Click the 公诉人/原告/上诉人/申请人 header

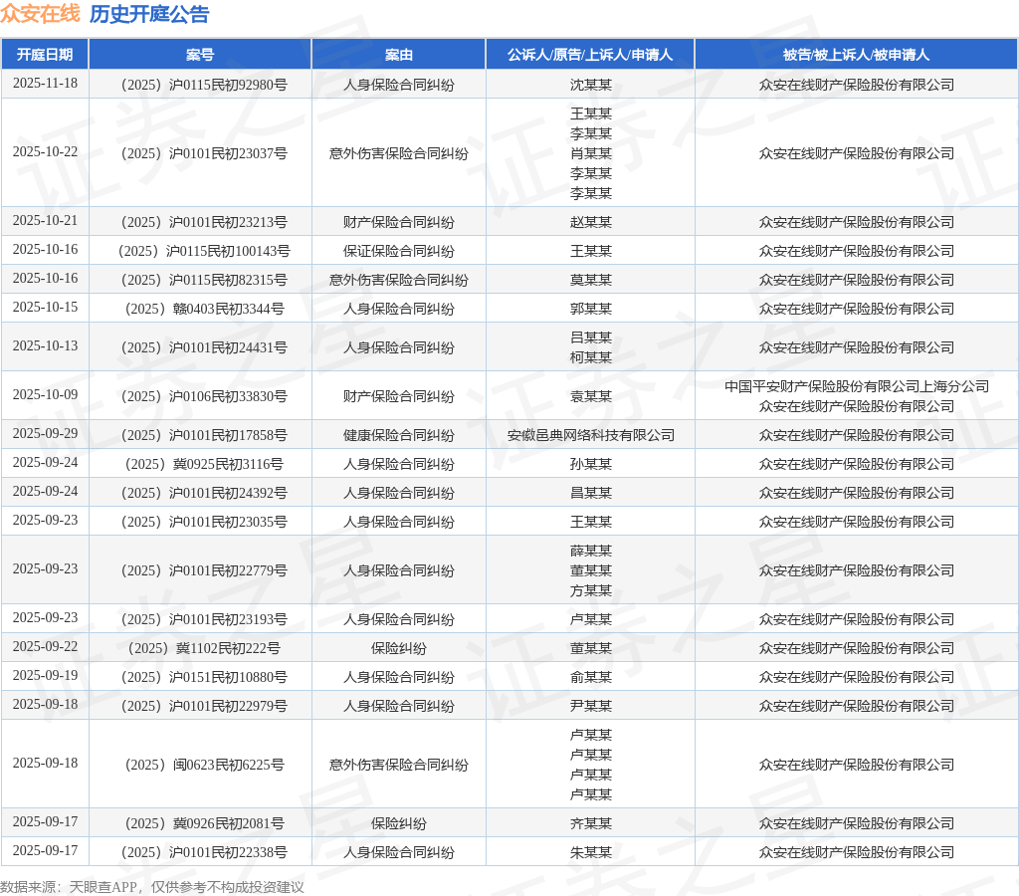(590, 55)
